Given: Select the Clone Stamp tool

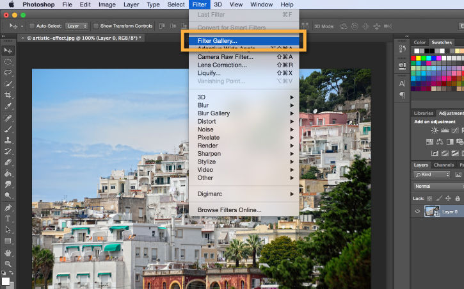Looking at the screenshot, I should coord(8,140).
